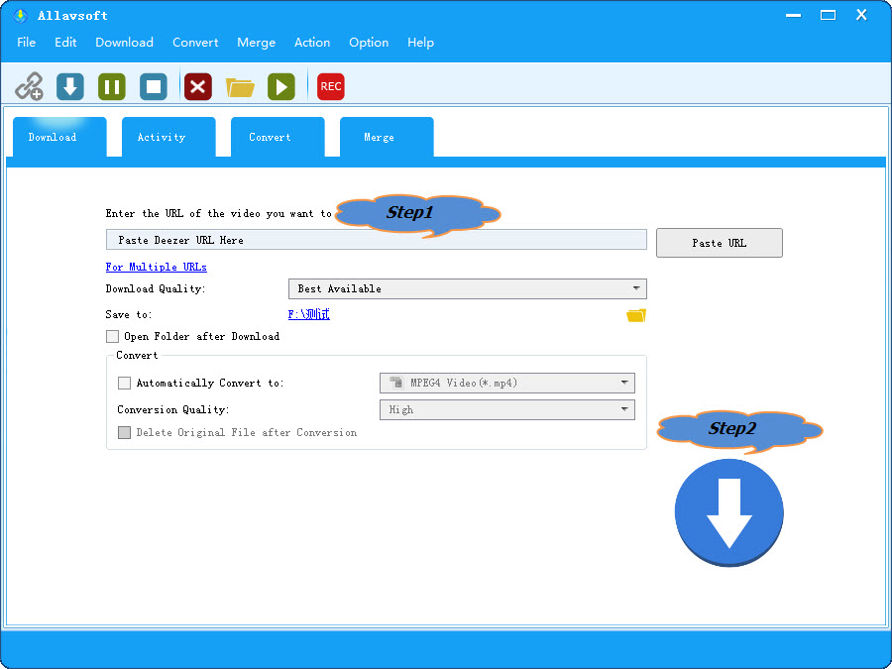The height and width of the screenshot is (669, 892).
Task: Open the Help menu
Action: coord(420,43)
